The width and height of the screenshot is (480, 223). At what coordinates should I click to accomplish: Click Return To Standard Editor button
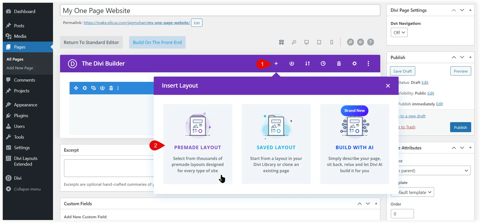pos(91,42)
